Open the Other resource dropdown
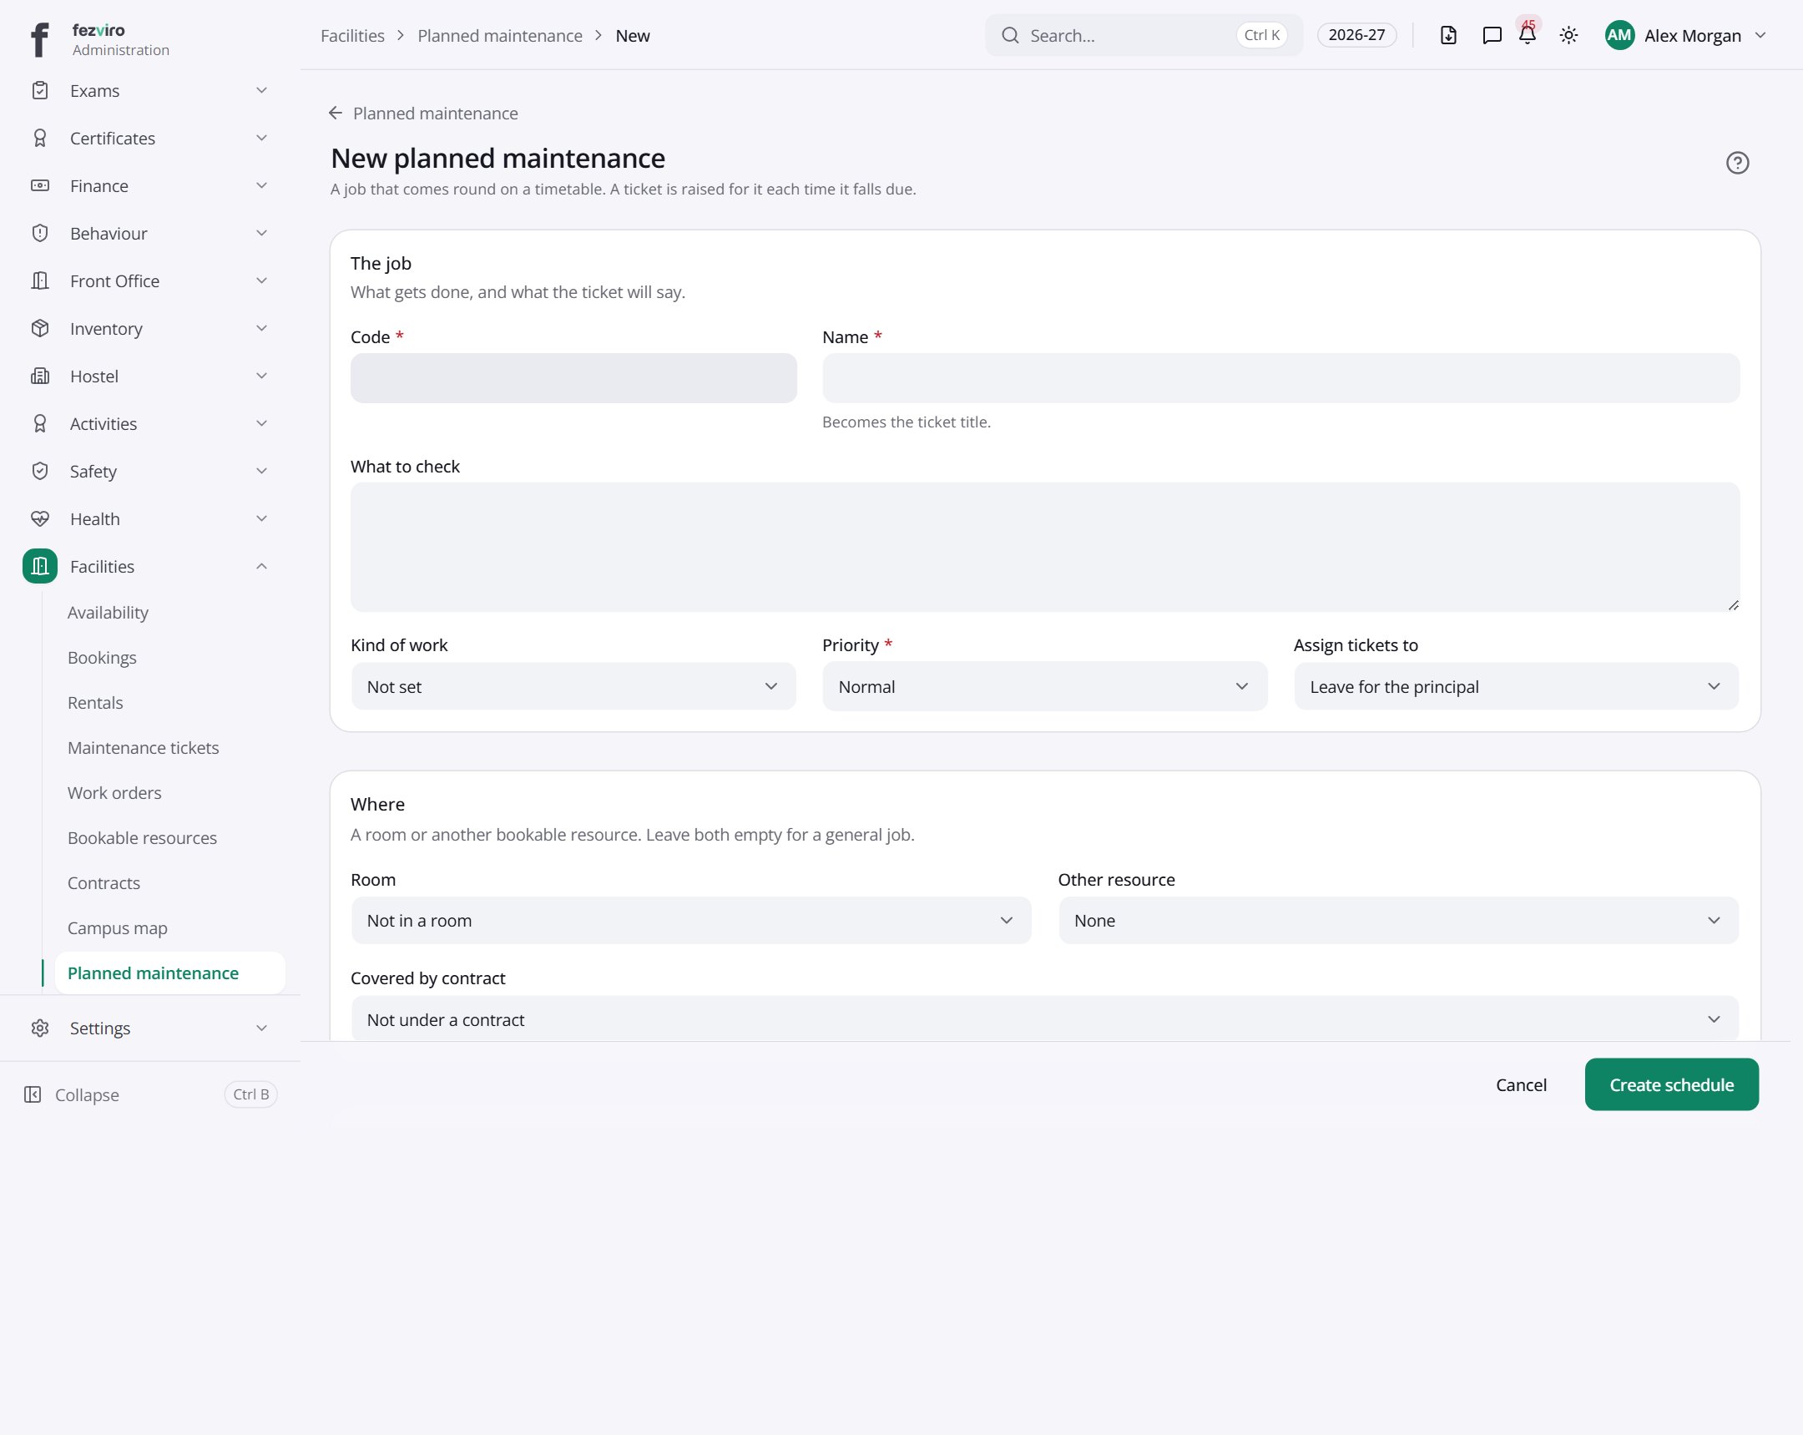Viewport: 1803px width, 1435px height. coord(1398,921)
